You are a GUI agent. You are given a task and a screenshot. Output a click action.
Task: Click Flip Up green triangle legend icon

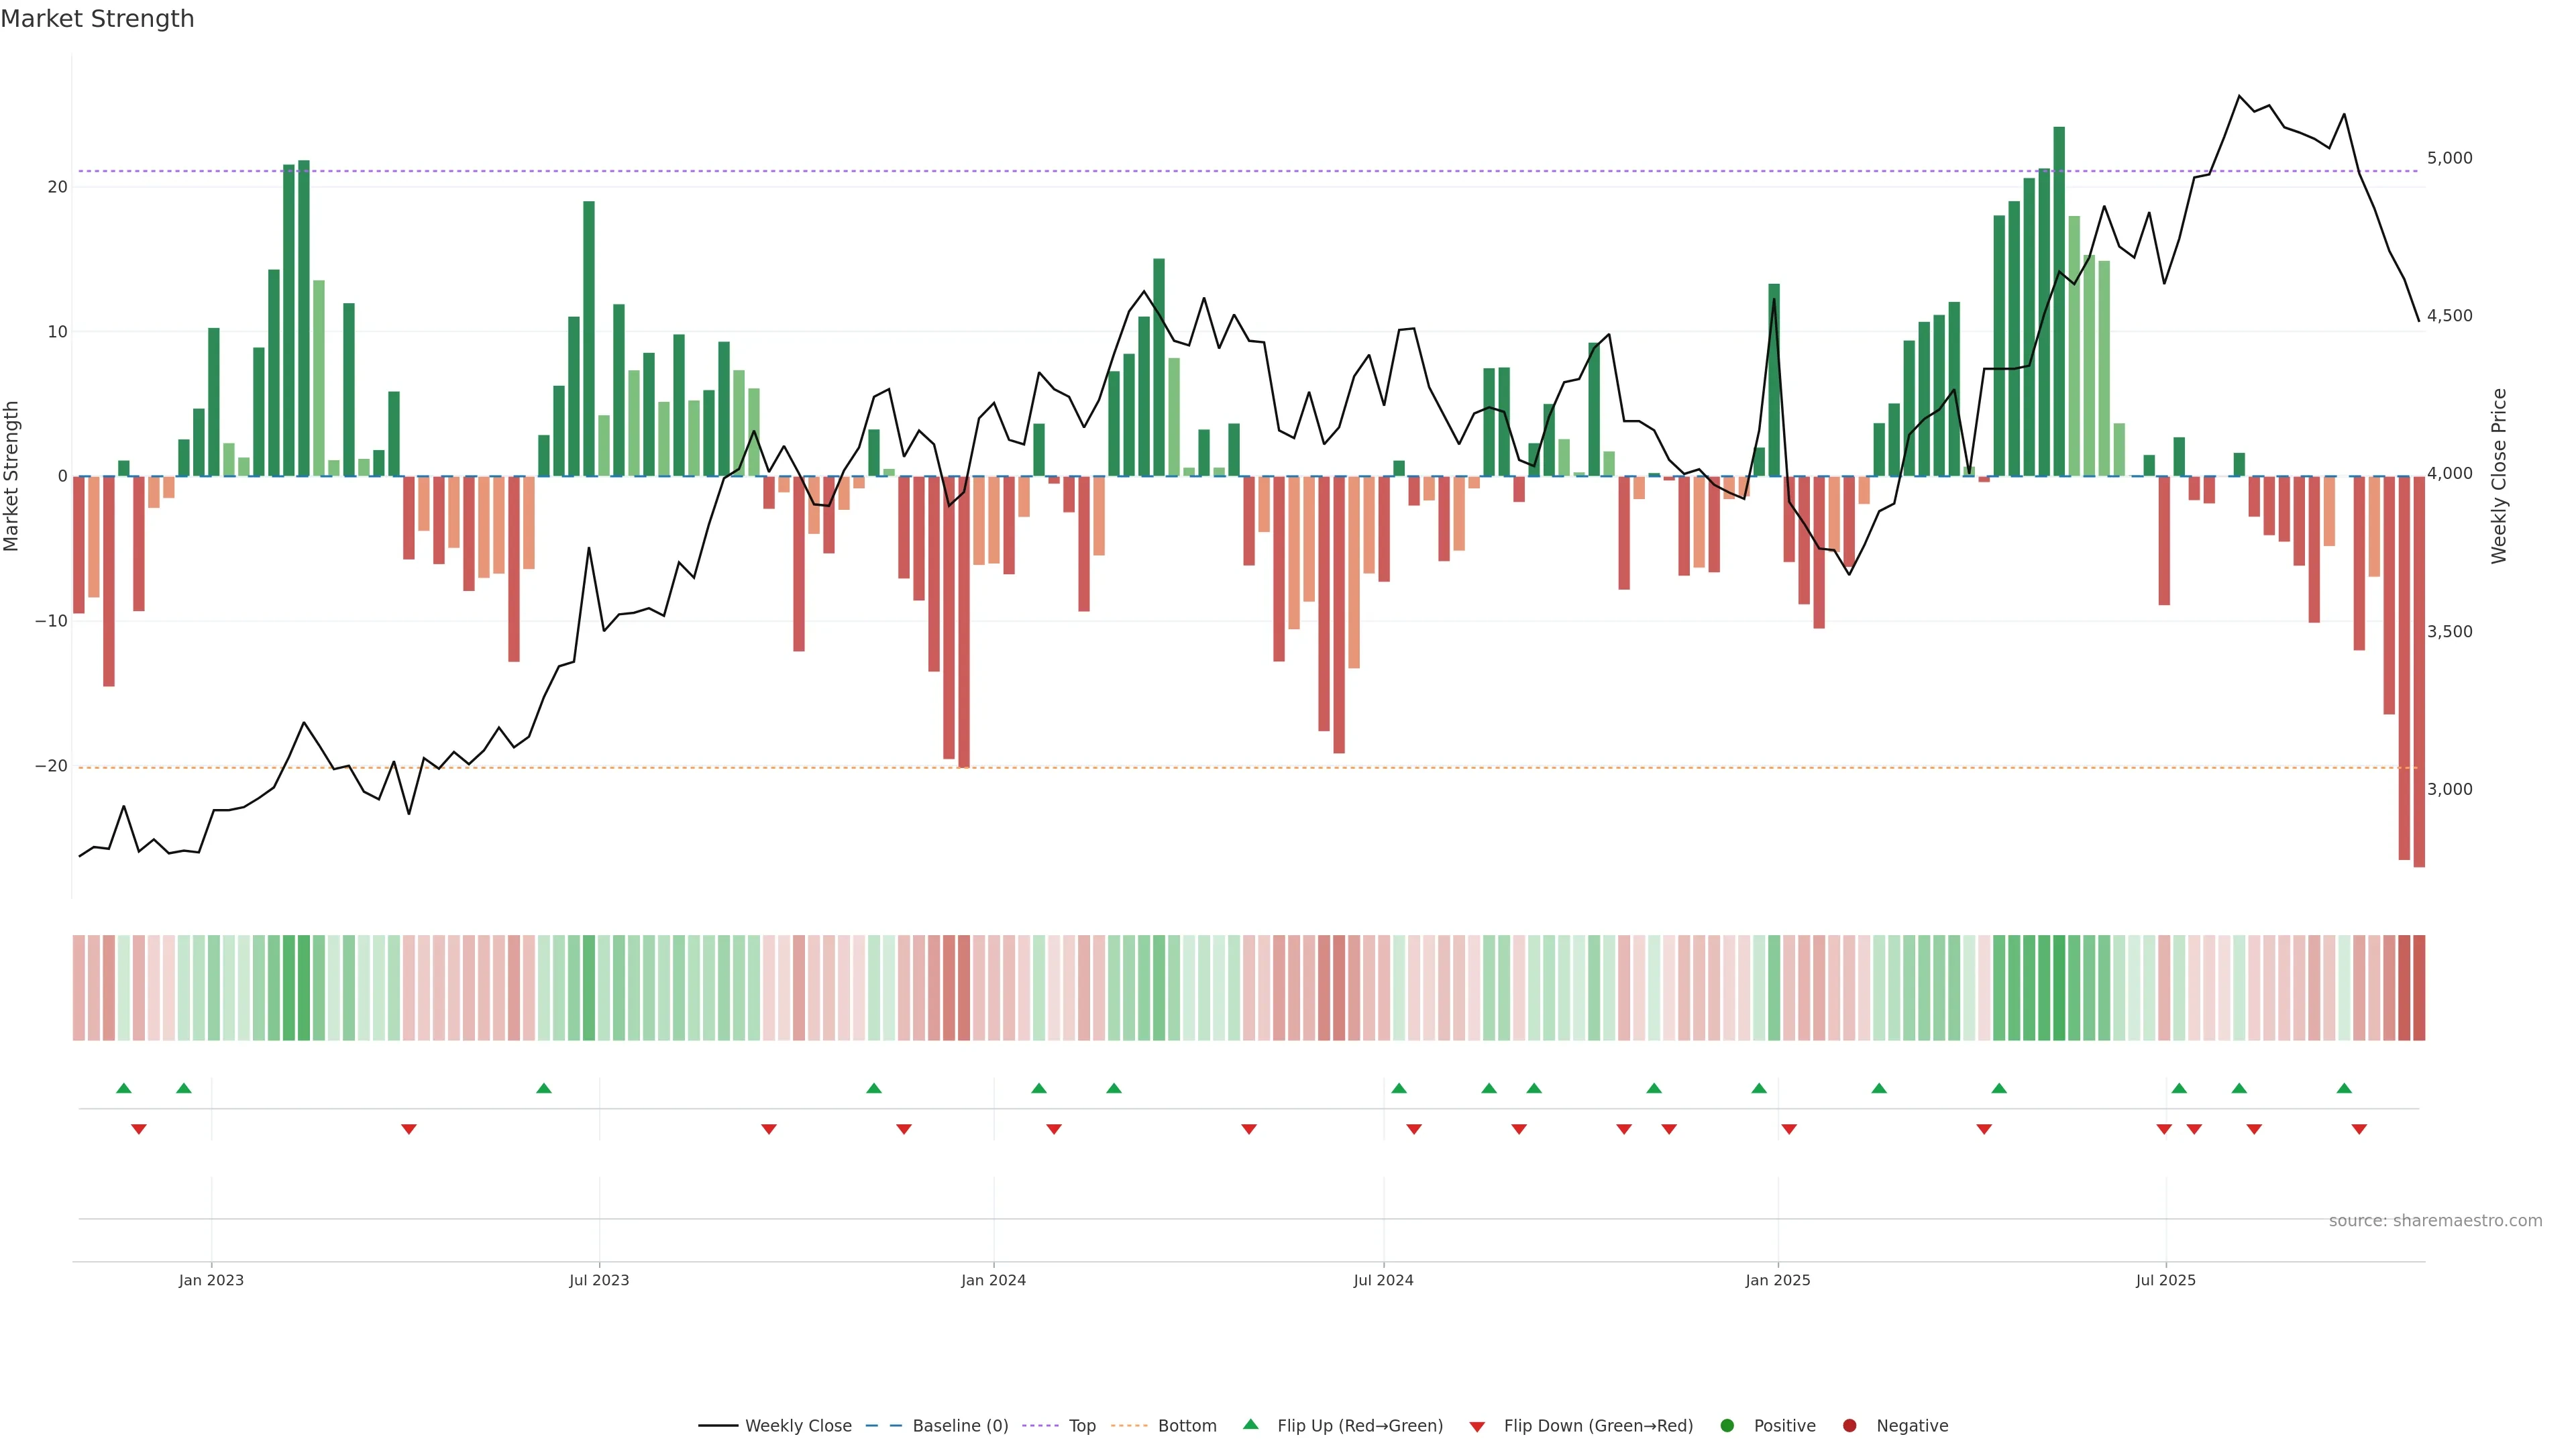pos(1250,1425)
